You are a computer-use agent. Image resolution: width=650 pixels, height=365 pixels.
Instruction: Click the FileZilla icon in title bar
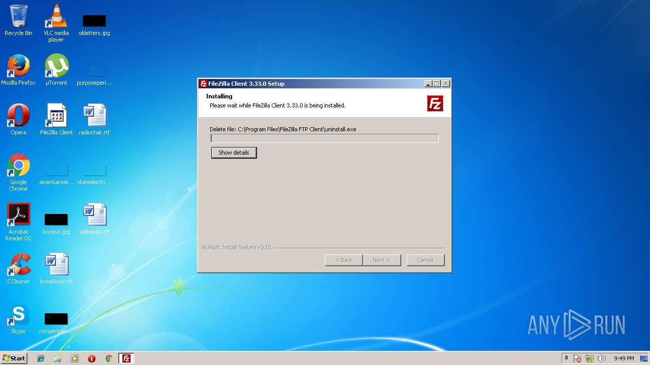coord(203,84)
